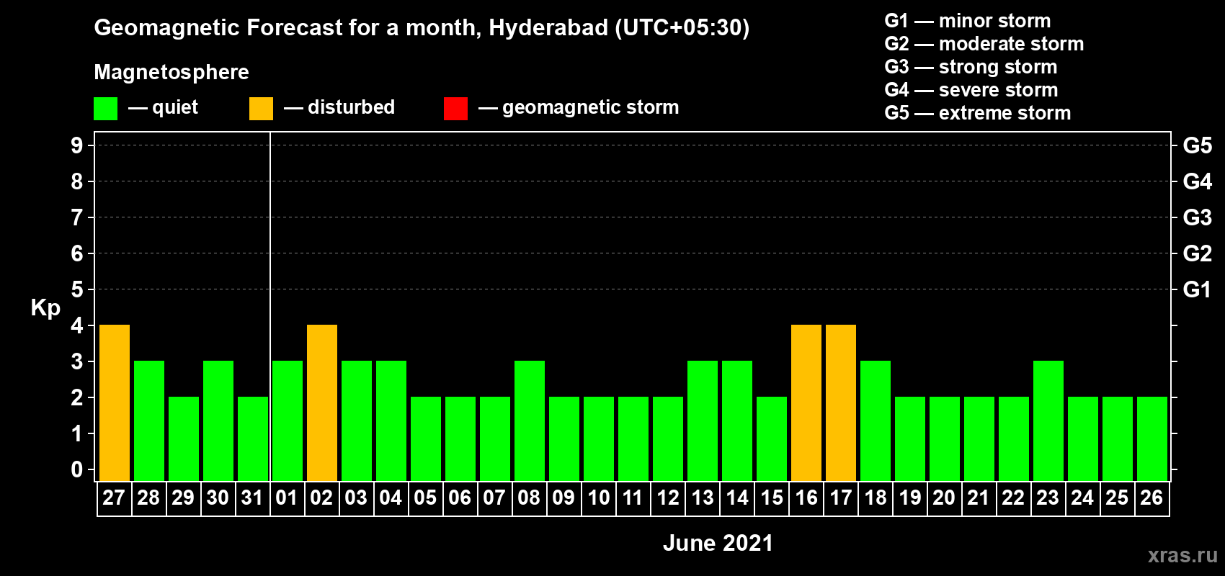Click the G1 right axis label
Image resolution: width=1225 pixels, height=576 pixels.
coord(1198,289)
